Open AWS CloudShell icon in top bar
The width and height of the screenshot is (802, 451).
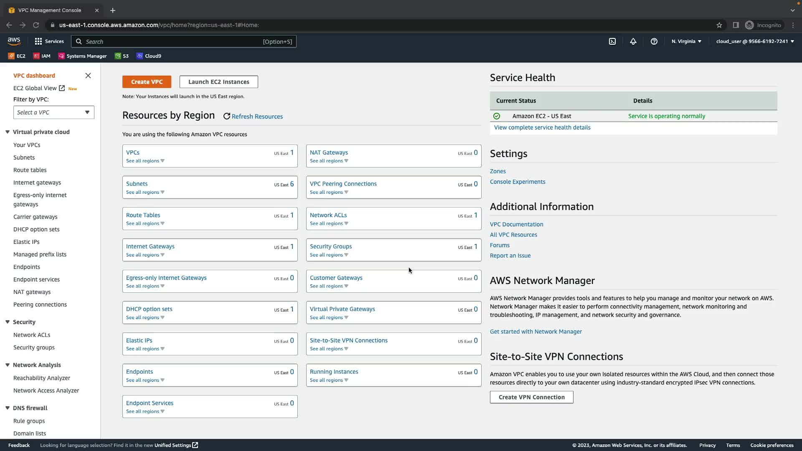[x=612, y=41]
